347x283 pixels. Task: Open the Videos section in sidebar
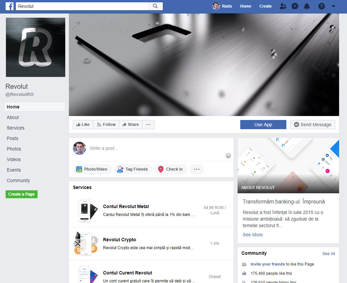(x=14, y=160)
